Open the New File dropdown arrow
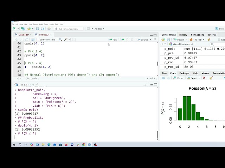 click(x=18, y=29)
